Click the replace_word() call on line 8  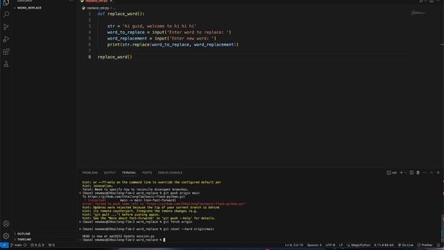(114, 57)
